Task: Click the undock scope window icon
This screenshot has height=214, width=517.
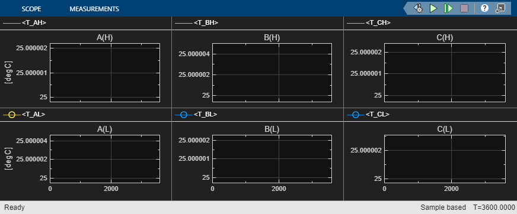Action: pos(500,8)
